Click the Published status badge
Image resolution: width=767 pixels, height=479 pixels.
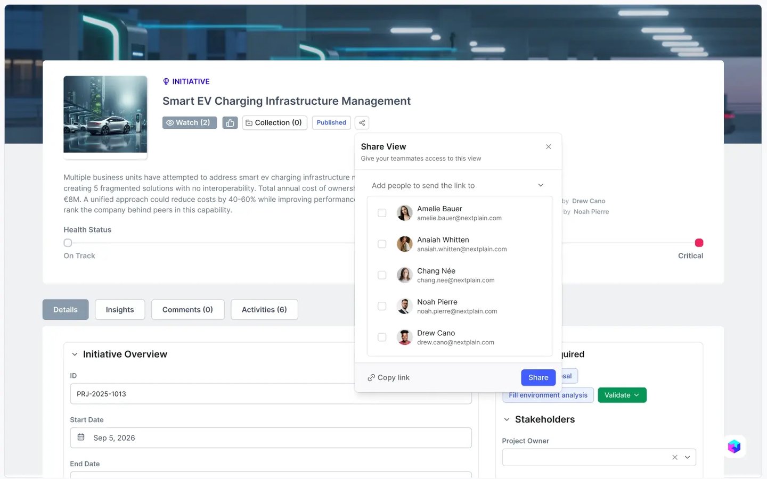coord(331,123)
